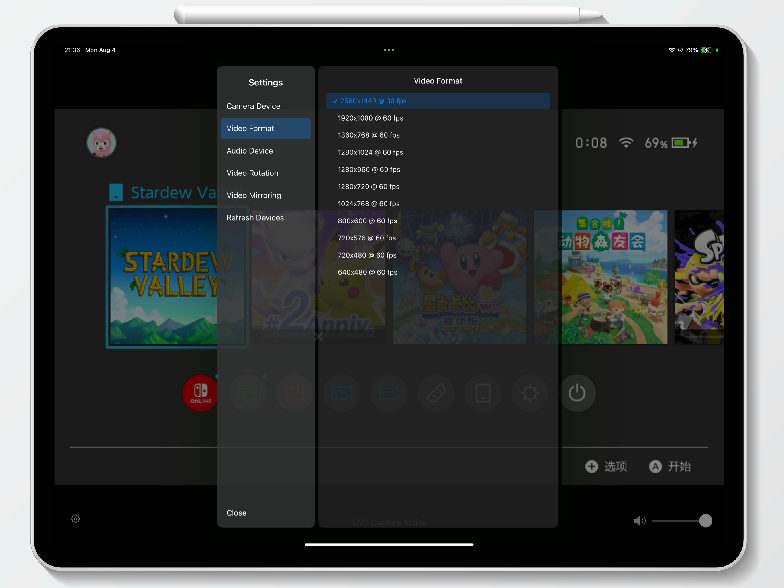Select 2560x1440 @ 30 fps format
Image resolution: width=784 pixels, height=588 pixels.
[438, 101]
